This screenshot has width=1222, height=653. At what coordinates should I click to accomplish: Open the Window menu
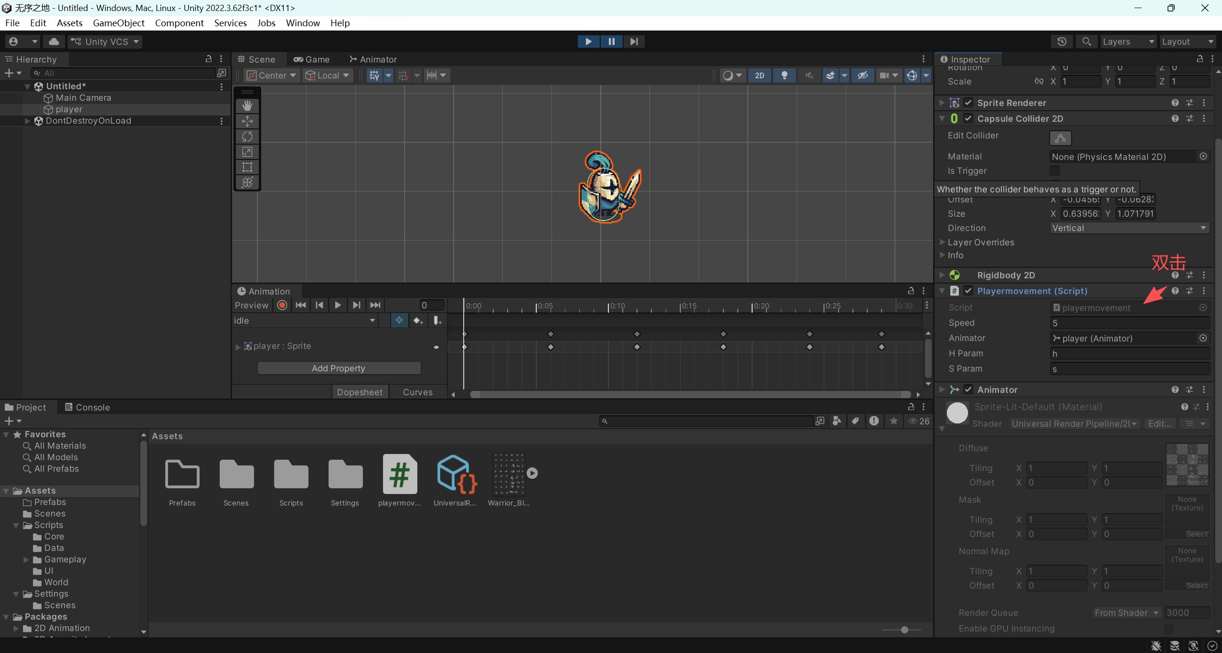[303, 23]
